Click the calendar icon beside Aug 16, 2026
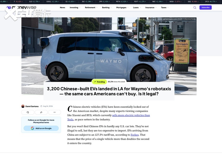This screenshot has height=155, width=222. click(x=41, y=106)
